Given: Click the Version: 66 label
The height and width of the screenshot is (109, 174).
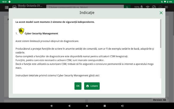Looking at the screenshot, I should pos(159,100).
